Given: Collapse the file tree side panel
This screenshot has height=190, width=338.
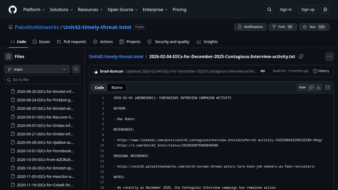Looking at the screenshot, I should (8, 56).
